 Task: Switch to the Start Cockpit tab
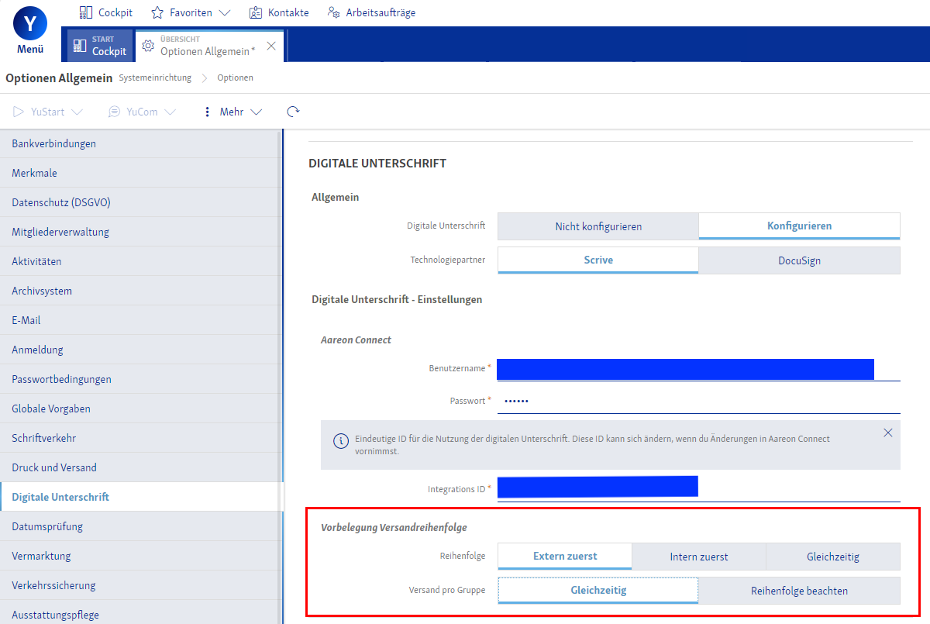pos(99,46)
